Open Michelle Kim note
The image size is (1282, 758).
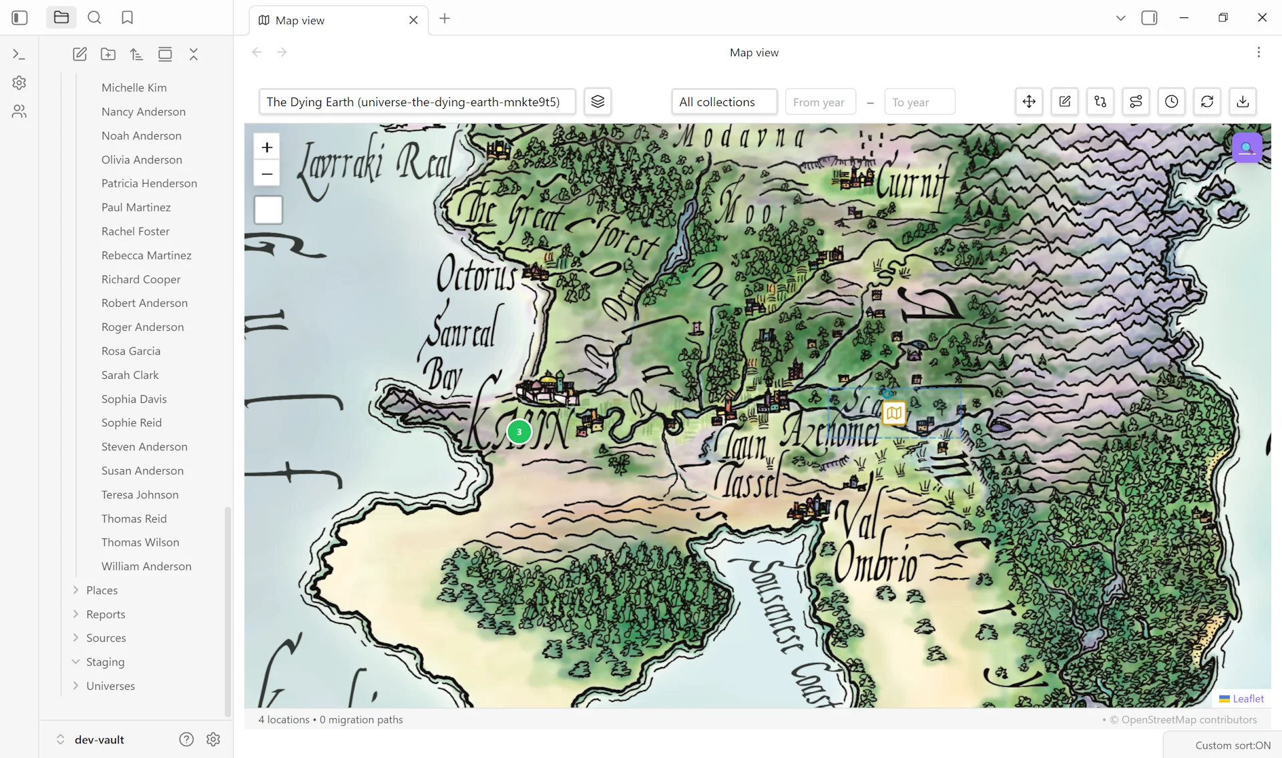click(134, 87)
